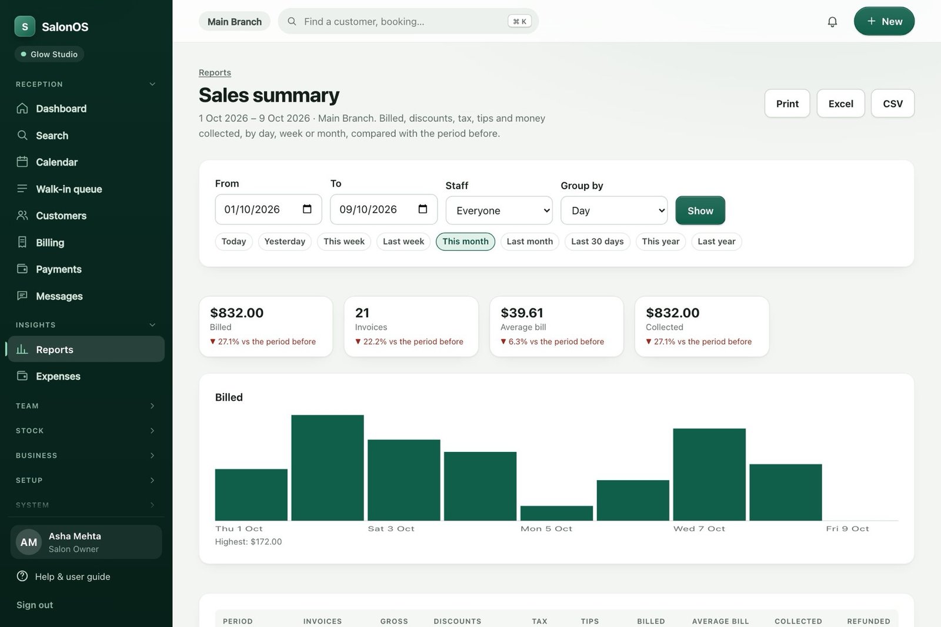Navigate to Billing

(86, 242)
